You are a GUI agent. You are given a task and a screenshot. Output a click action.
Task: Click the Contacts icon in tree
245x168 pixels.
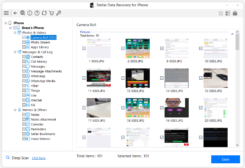coord(28,57)
